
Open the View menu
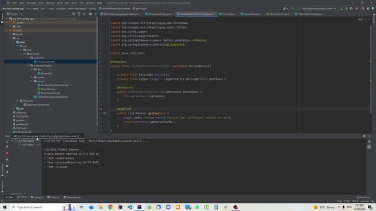click(x=22, y=3)
